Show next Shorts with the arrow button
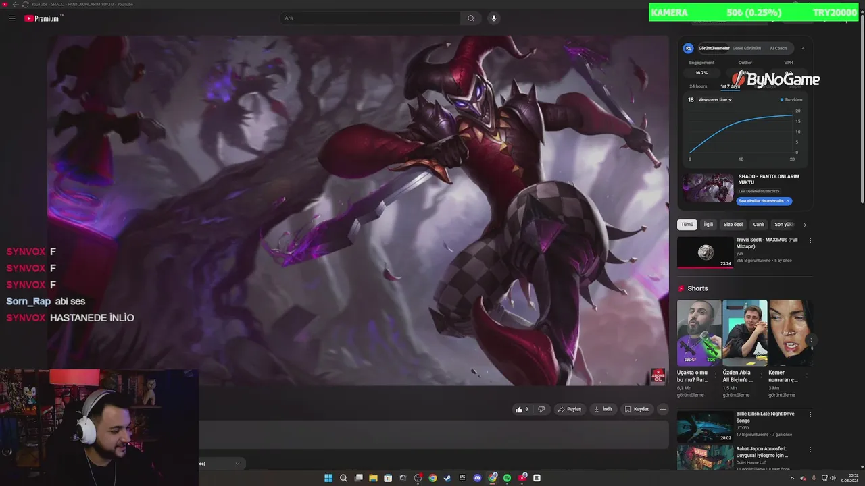Screen dimensions: 865x486 coord(811,340)
